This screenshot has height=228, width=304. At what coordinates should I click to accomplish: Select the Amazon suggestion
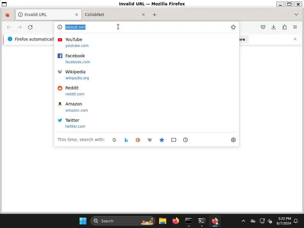click(147, 107)
